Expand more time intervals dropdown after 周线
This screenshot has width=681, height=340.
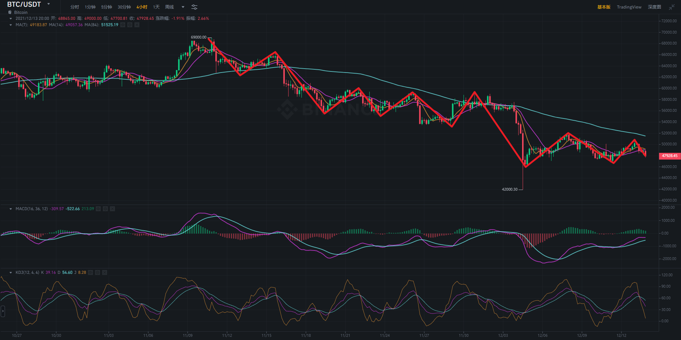pyautogui.click(x=183, y=7)
